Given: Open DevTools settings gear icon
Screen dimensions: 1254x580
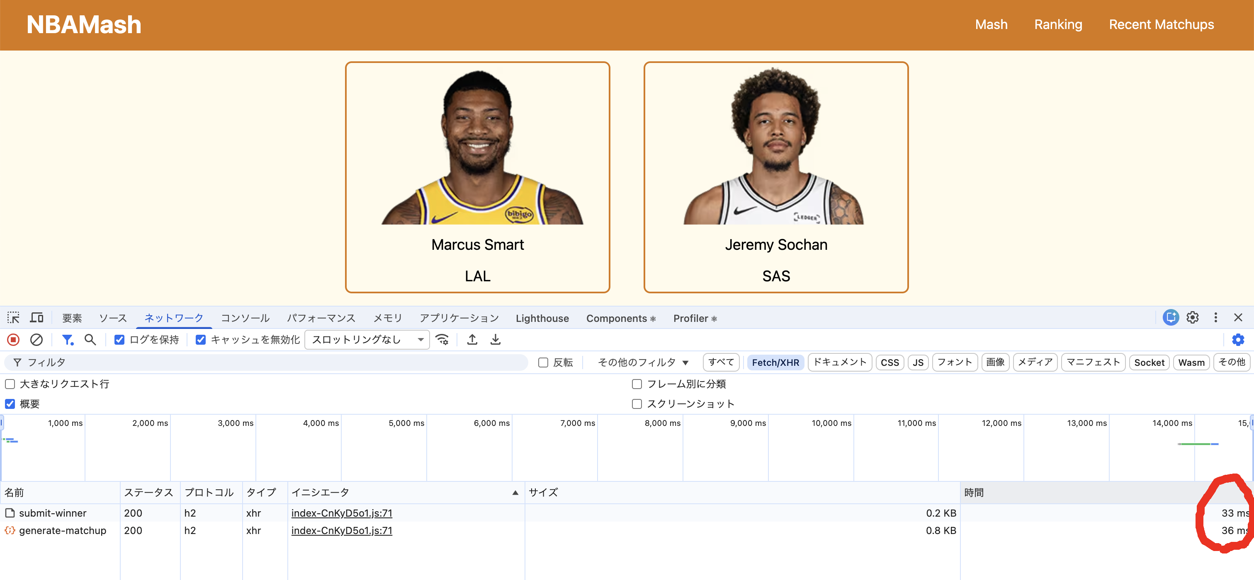Looking at the screenshot, I should point(1192,318).
